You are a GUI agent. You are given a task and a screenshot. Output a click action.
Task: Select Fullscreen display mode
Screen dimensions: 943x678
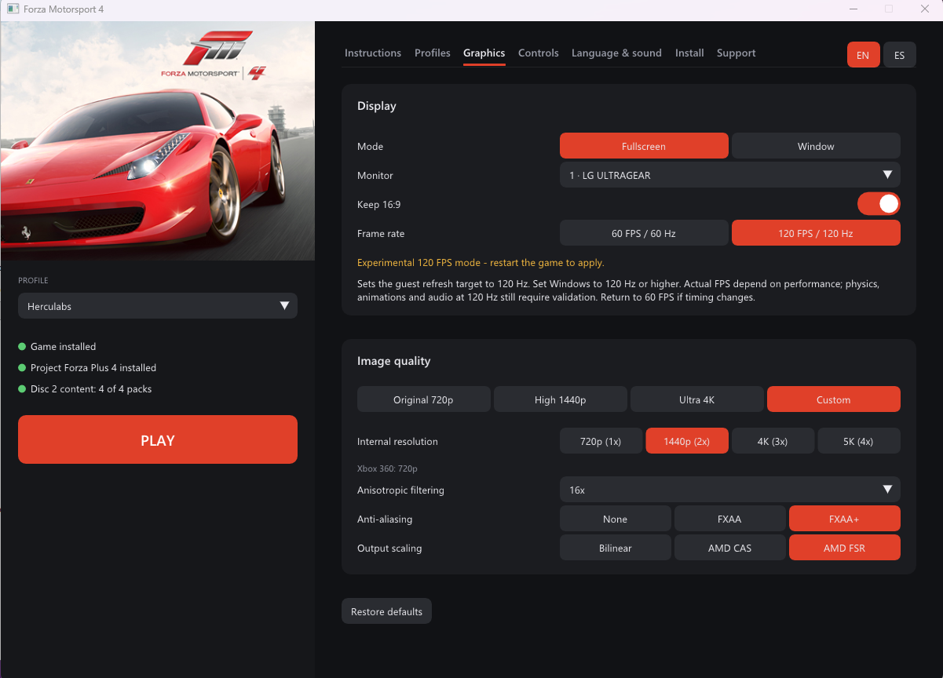pos(644,146)
